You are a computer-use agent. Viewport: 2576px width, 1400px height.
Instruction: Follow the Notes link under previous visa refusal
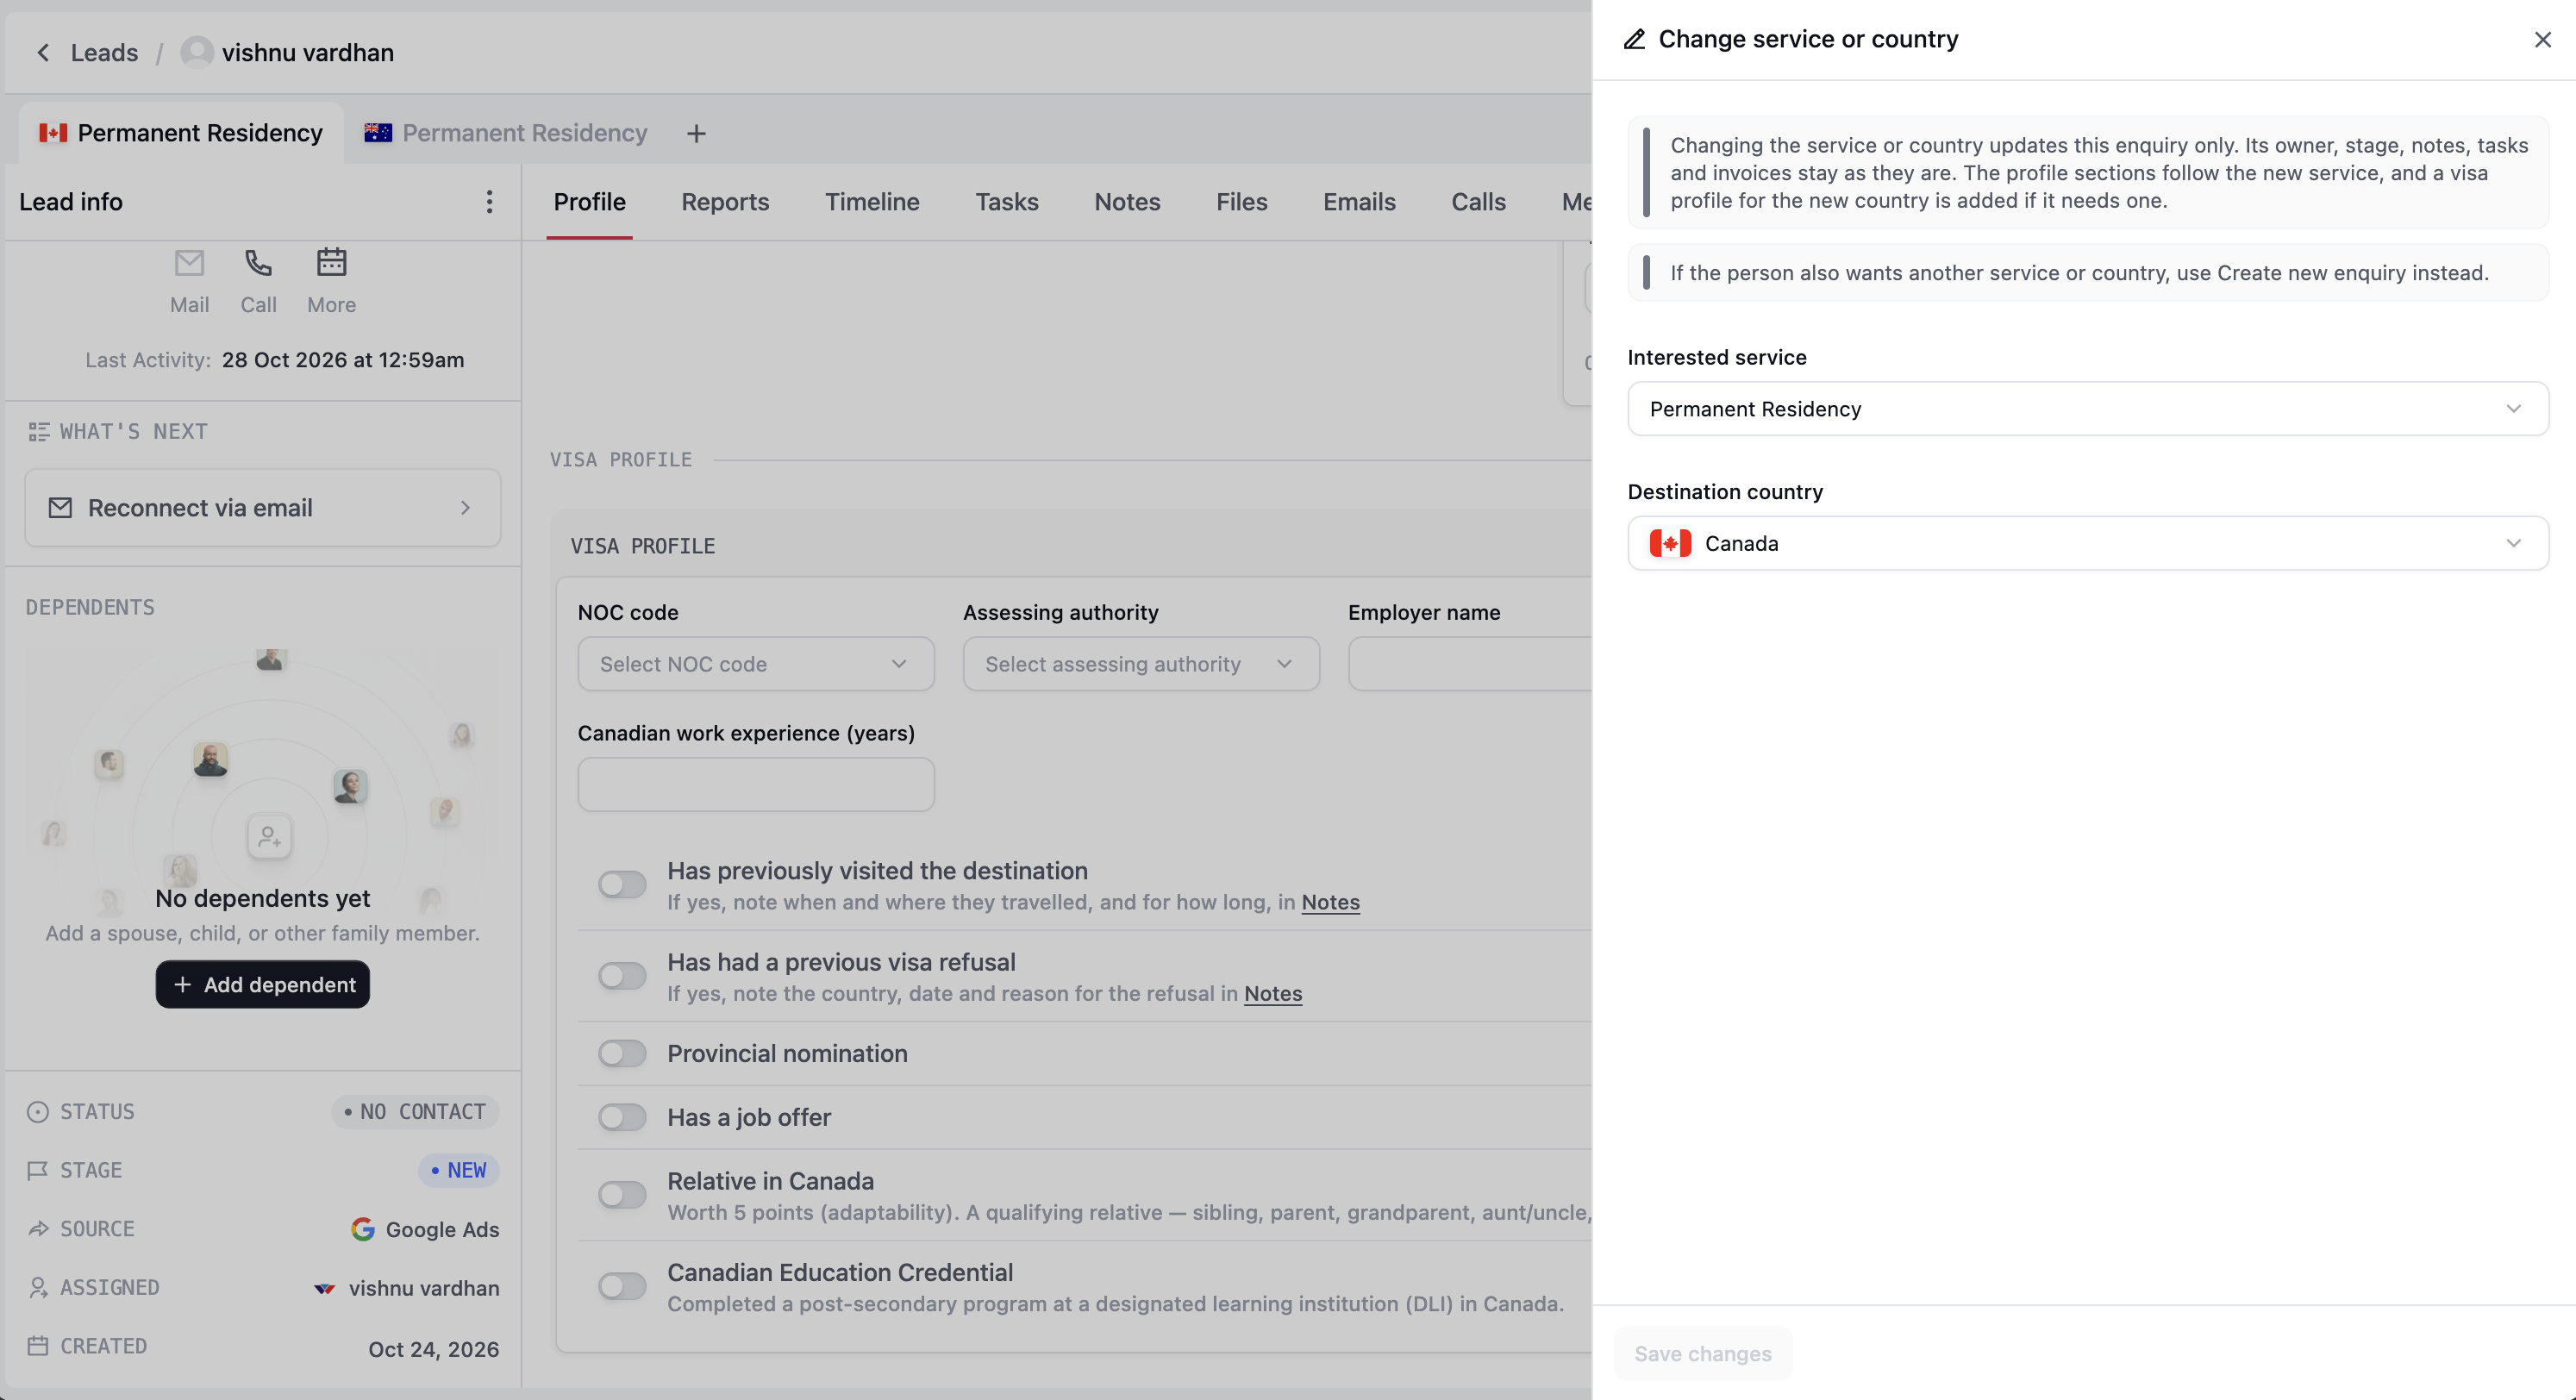click(x=1273, y=993)
